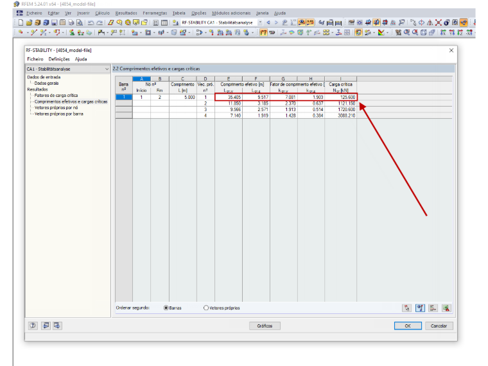Click the highlighted view-mode icon below table

pos(420,308)
